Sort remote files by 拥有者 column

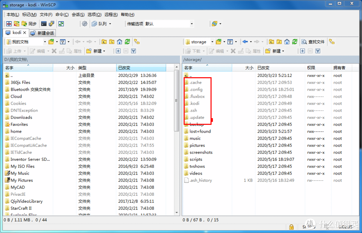[x=342, y=68]
